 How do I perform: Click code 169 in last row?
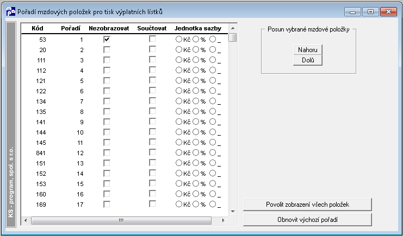(x=41, y=205)
